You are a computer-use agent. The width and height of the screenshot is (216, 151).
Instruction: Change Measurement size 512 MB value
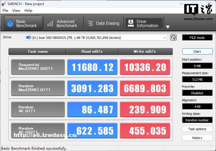click(x=197, y=79)
